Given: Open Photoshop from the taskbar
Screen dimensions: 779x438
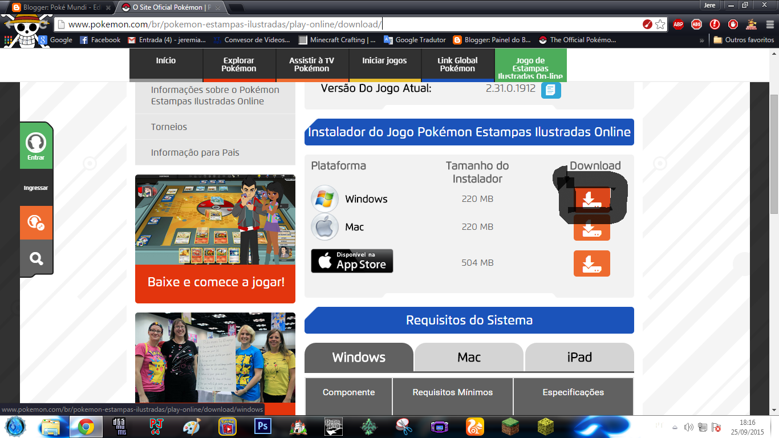Looking at the screenshot, I should 263,426.
